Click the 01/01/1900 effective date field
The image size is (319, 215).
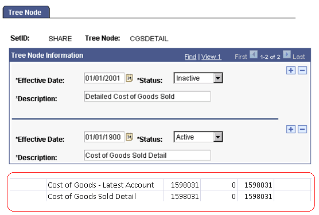tap(104, 137)
